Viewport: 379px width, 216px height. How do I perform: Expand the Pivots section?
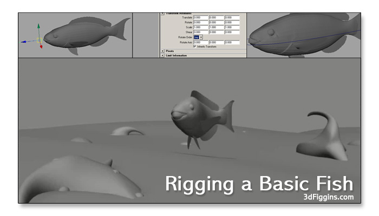point(162,51)
